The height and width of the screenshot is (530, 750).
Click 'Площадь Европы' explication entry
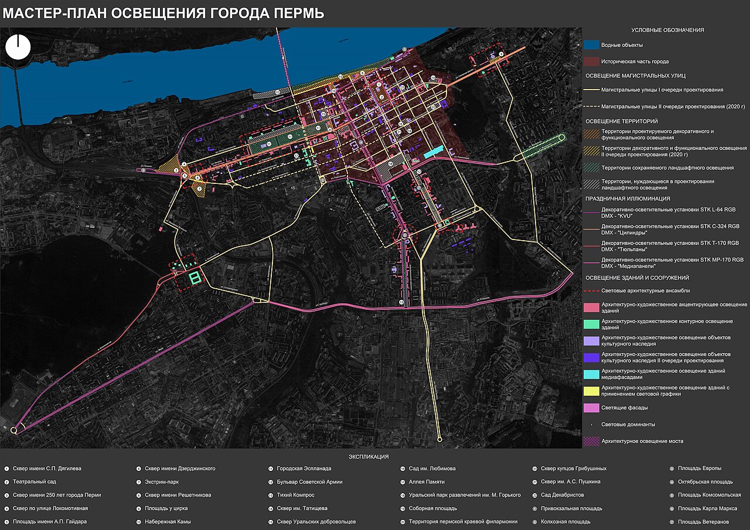[700, 469]
